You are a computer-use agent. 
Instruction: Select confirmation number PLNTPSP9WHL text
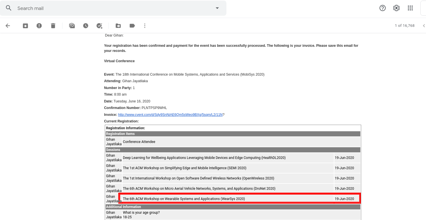pos(154,108)
